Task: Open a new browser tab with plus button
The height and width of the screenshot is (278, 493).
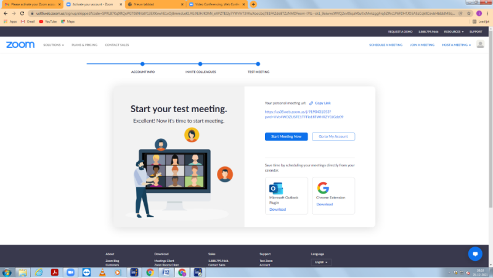Action: (253, 4)
